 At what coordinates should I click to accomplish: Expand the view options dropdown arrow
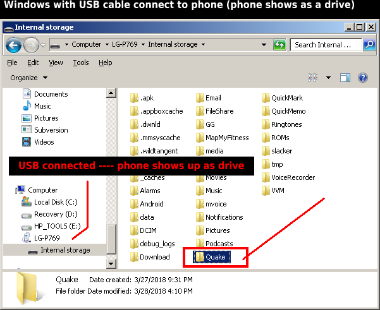[x=328, y=78]
